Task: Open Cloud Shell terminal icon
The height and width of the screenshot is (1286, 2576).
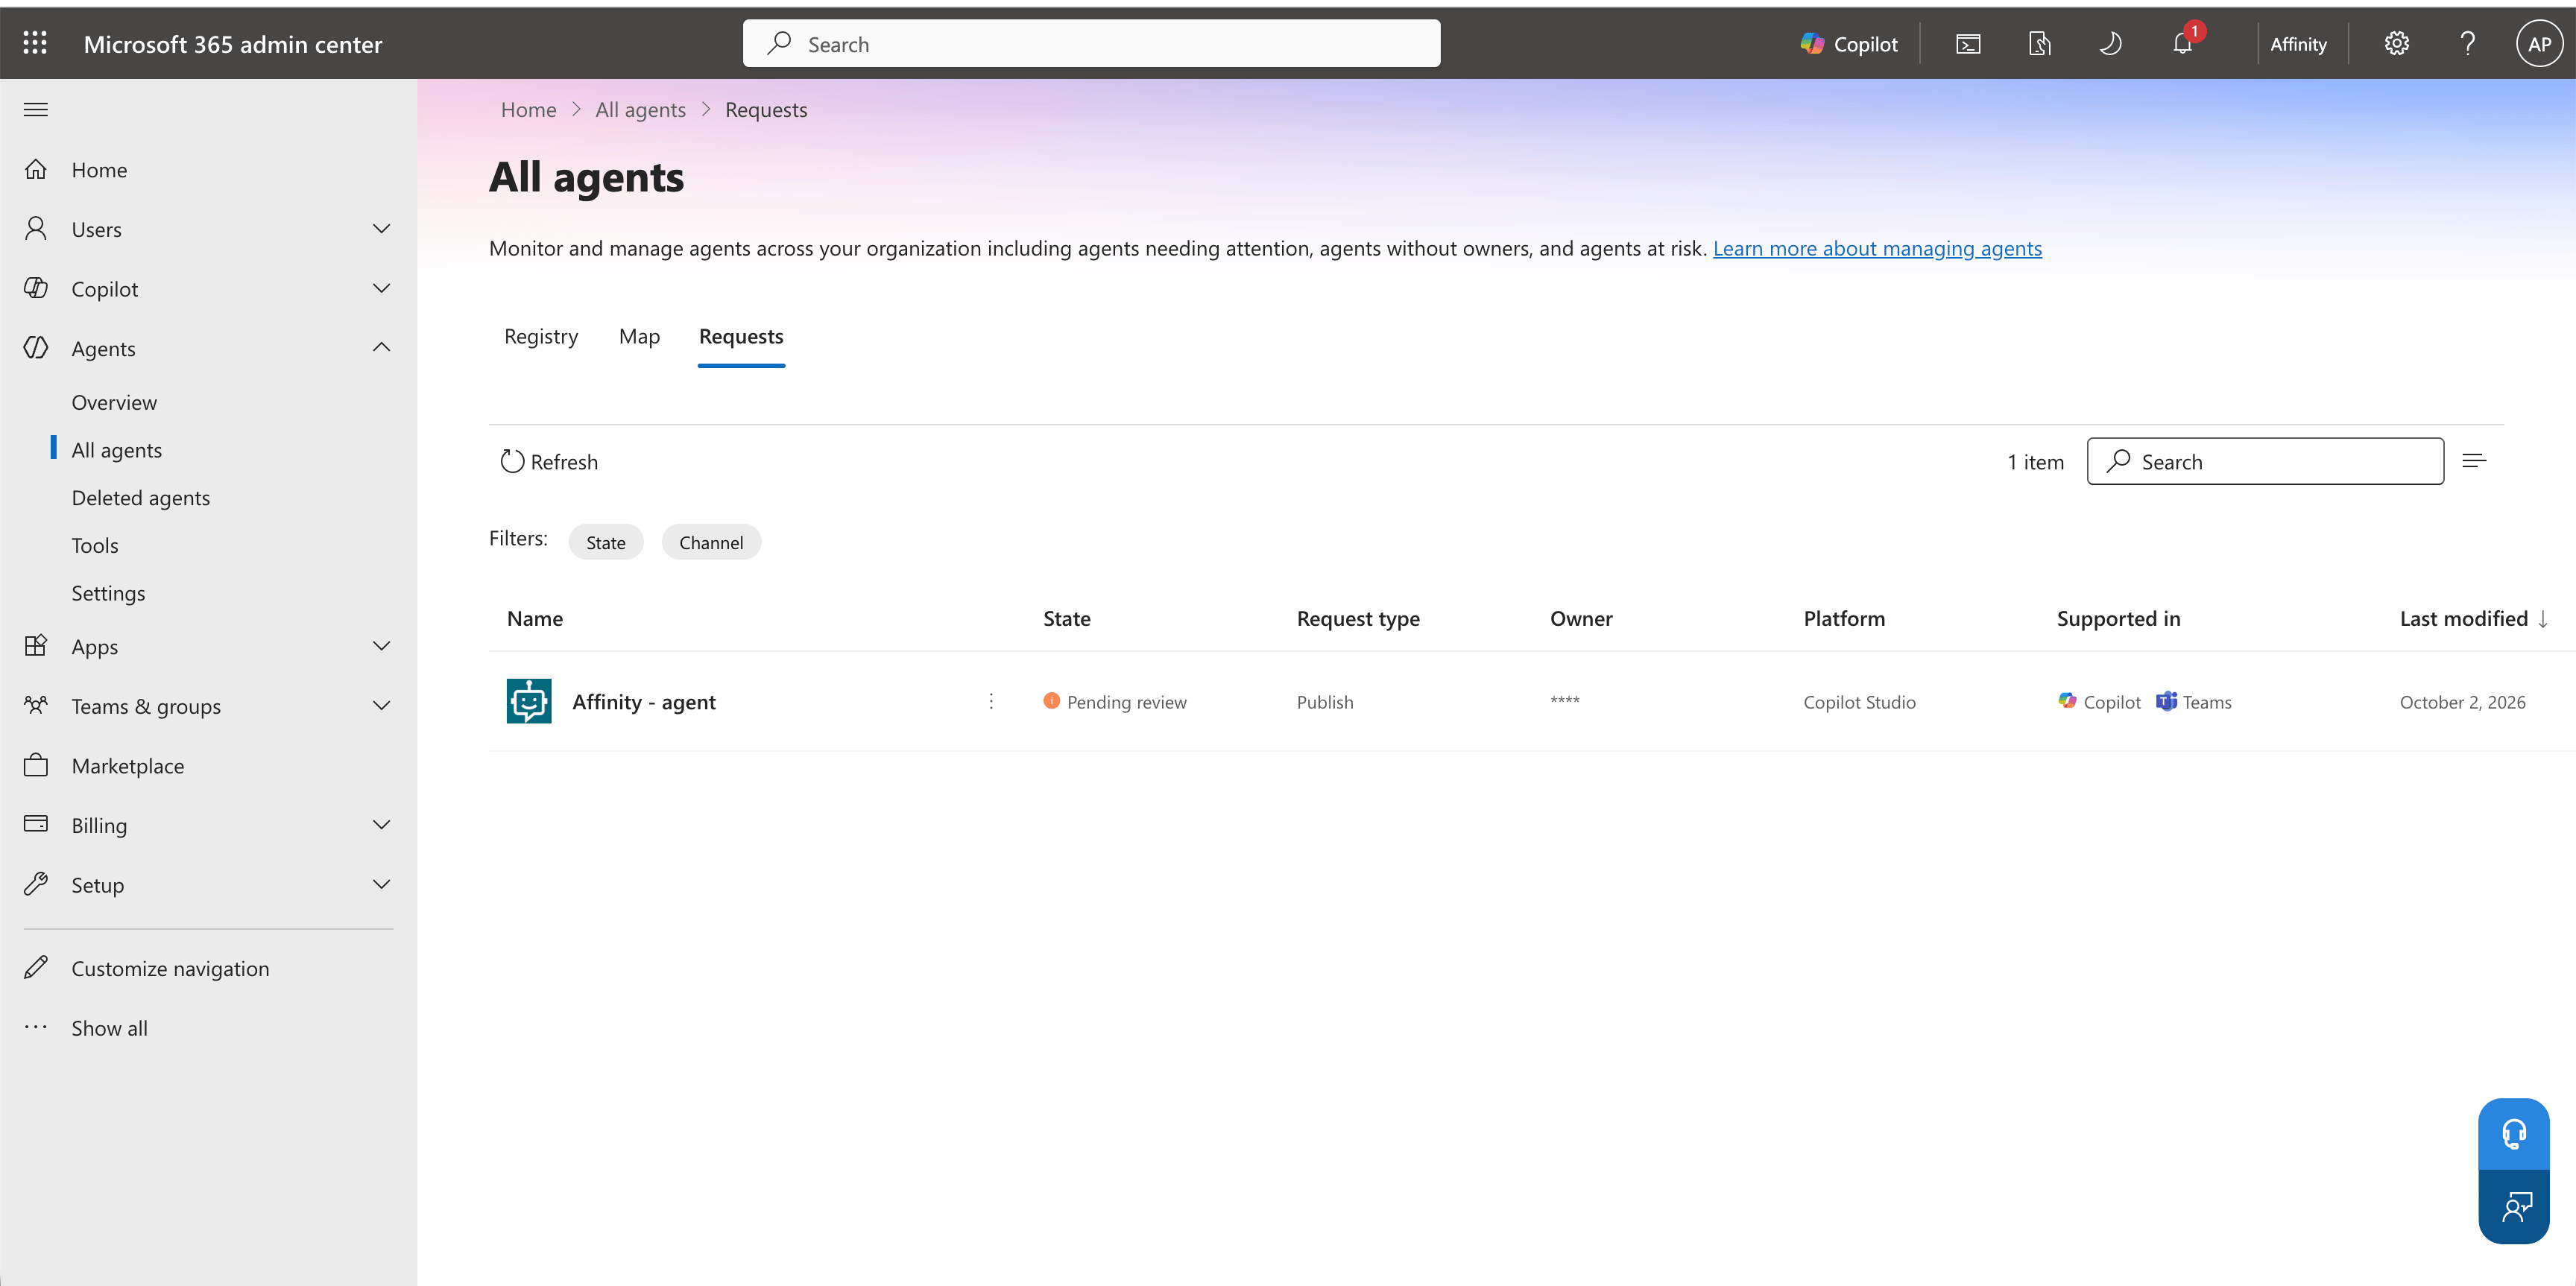Action: click(1967, 43)
